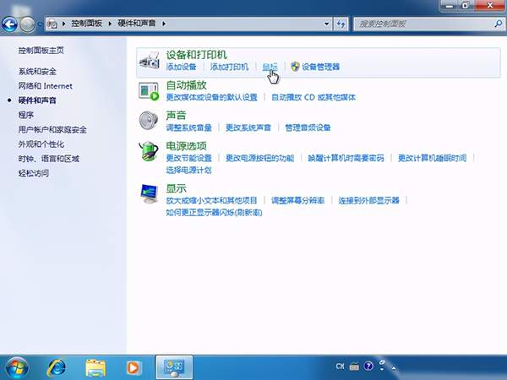
Task: Open the Windows Start menu orb
Action: click(17, 367)
